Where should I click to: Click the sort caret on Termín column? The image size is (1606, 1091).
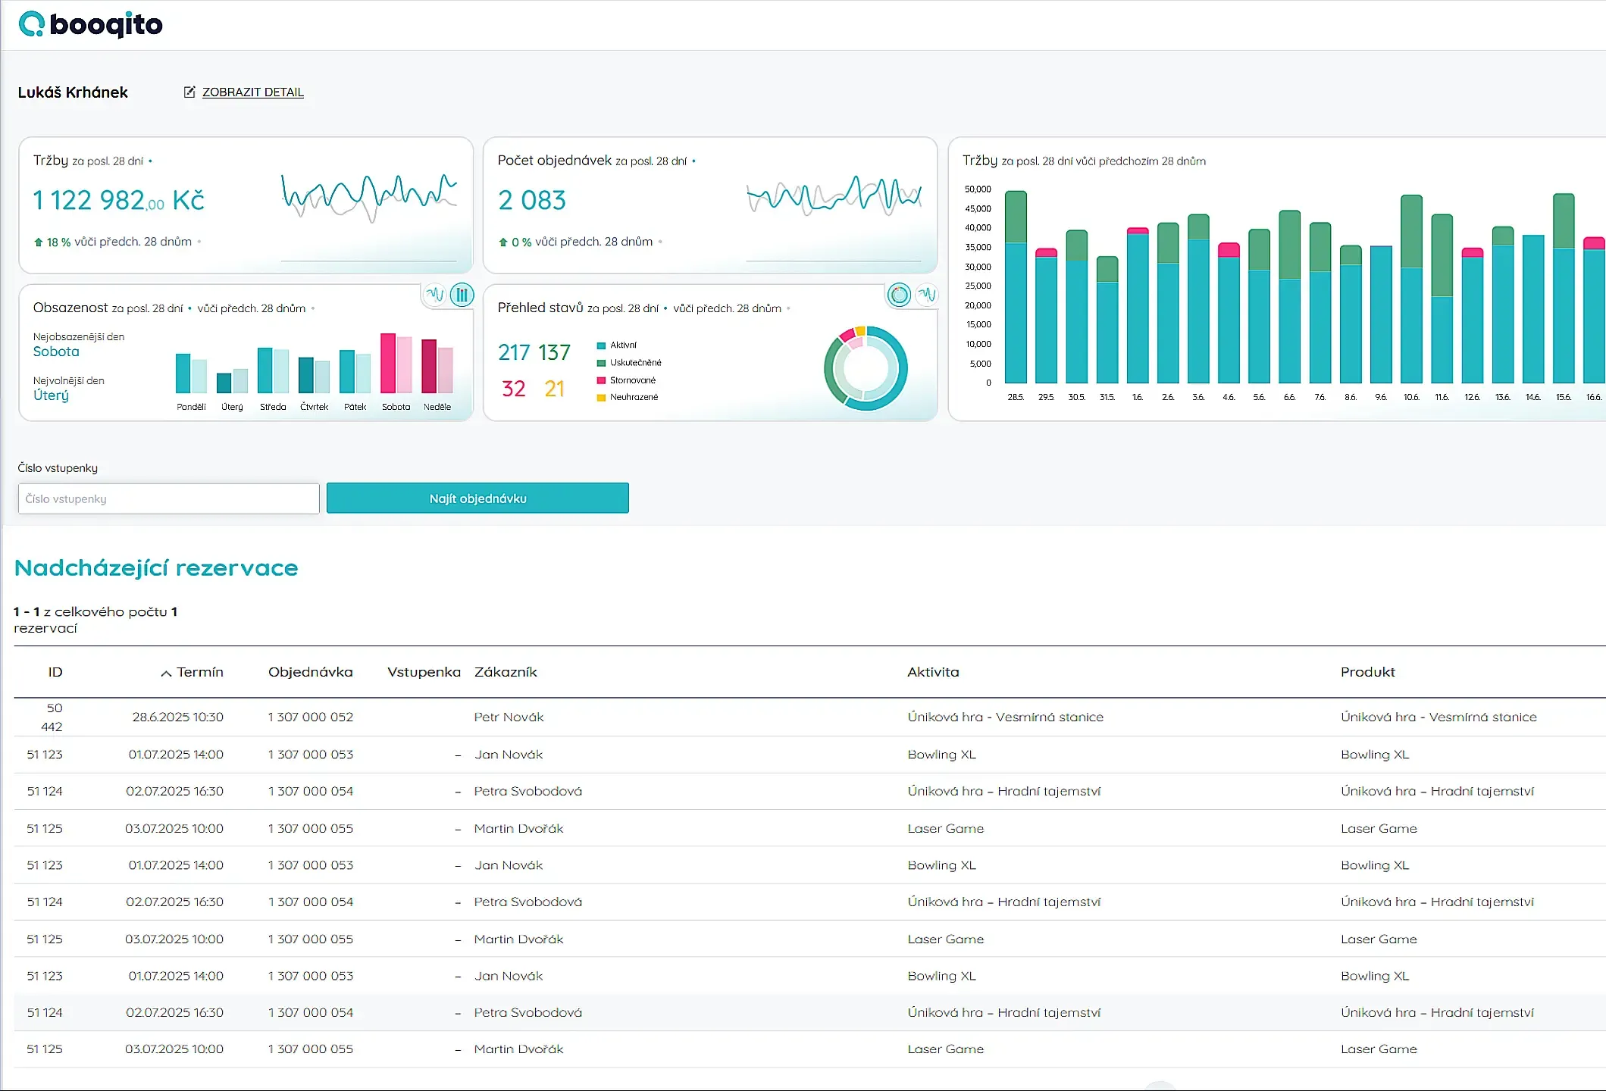tap(165, 672)
